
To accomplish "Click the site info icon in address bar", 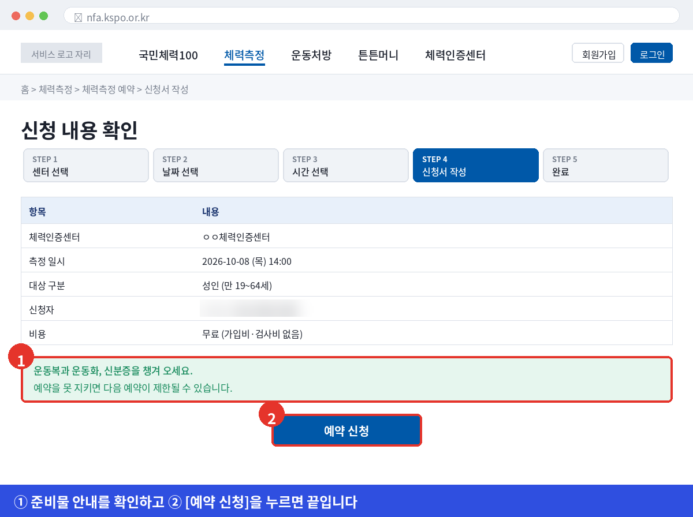I will coord(78,18).
